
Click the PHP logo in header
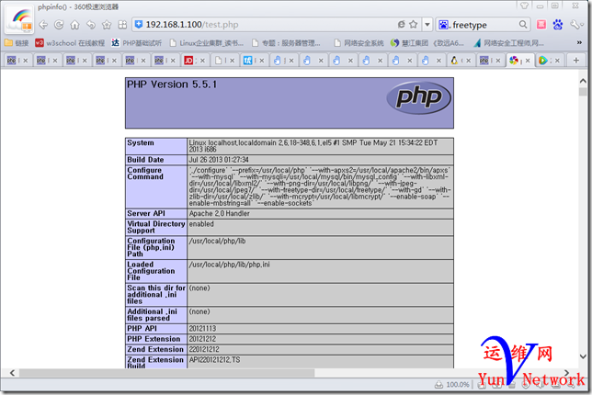(418, 97)
